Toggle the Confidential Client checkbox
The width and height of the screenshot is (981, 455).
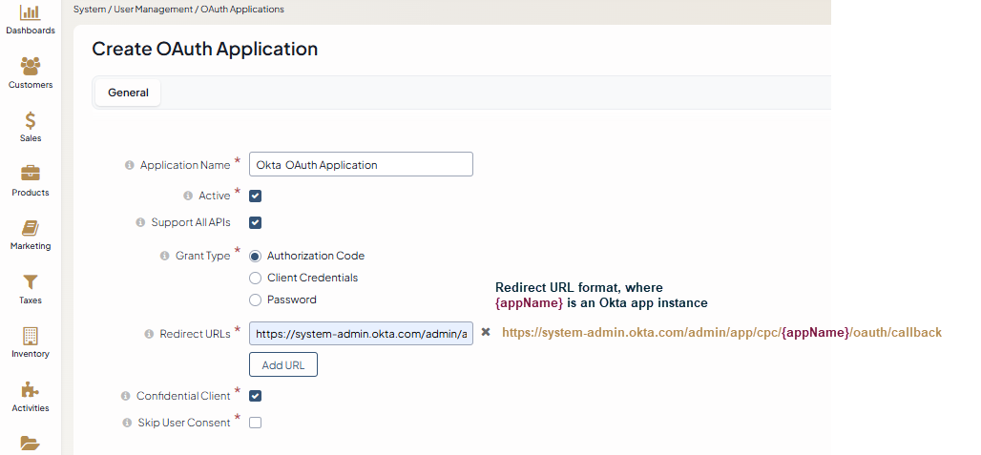pyautogui.click(x=255, y=396)
